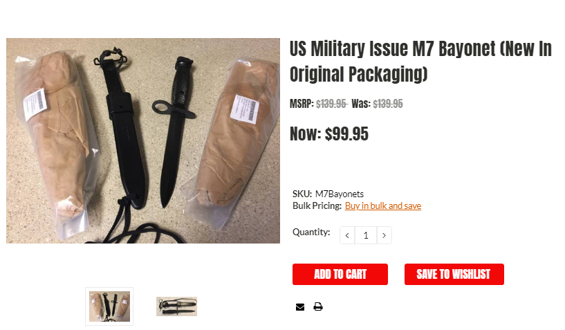Click the main bayonet product photo
The image size is (565, 330).
point(143,140)
